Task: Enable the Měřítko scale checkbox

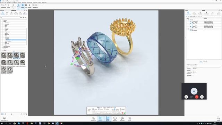Action: coord(105,109)
